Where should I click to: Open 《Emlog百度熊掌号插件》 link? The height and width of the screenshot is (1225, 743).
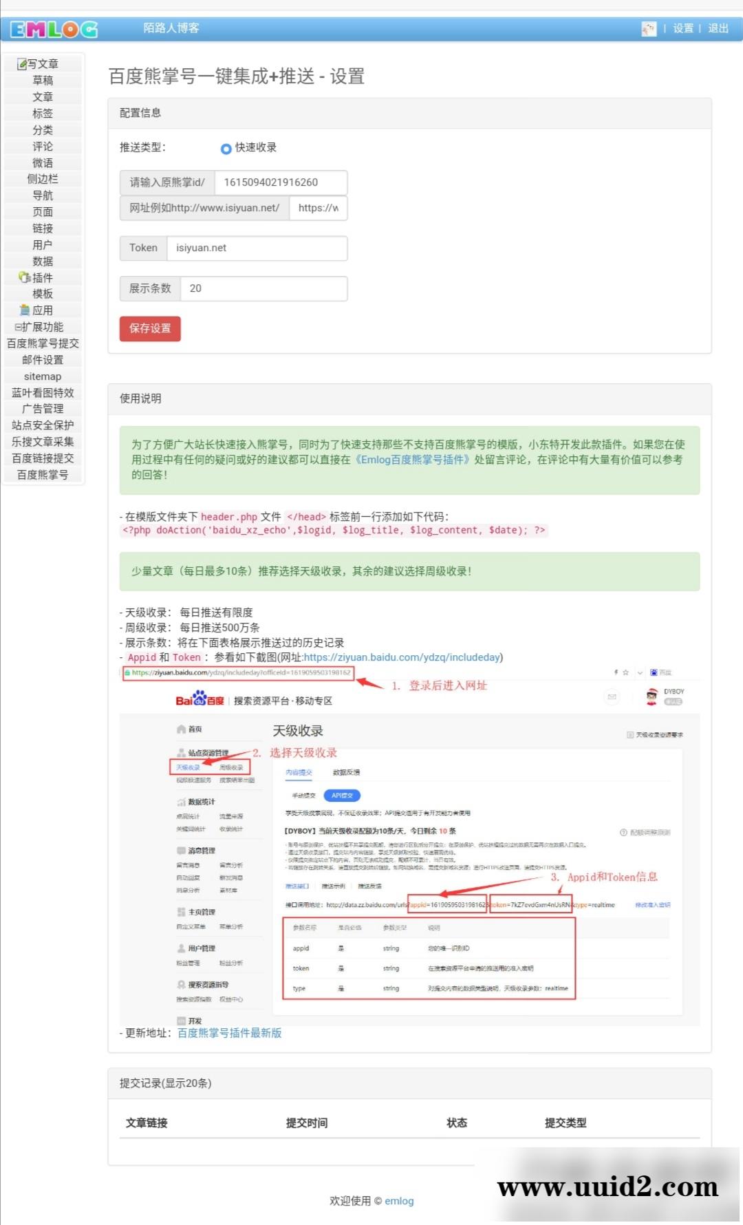[x=412, y=460]
